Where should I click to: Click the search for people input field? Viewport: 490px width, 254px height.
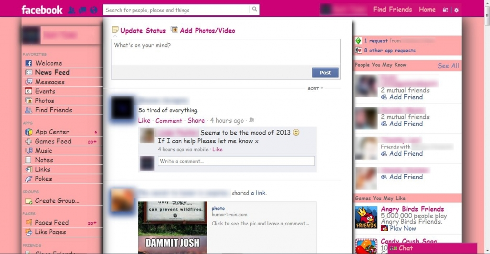click(177, 10)
